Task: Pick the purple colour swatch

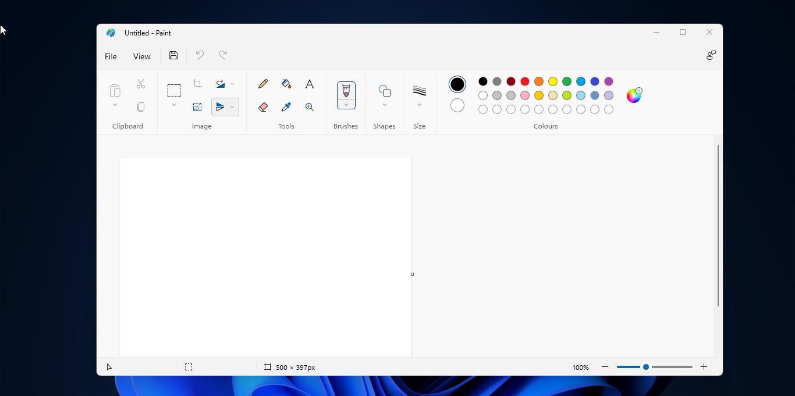Action: [609, 81]
